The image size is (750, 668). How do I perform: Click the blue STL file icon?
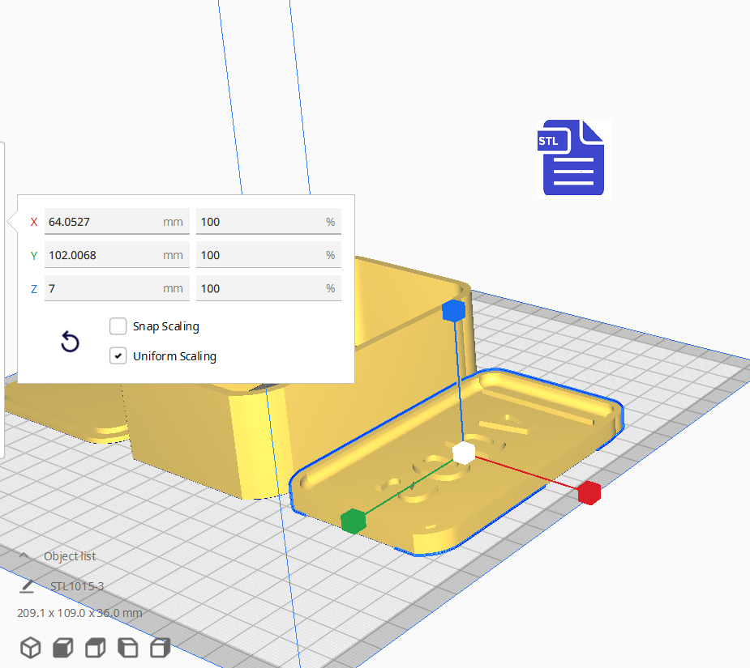tap(572, 159)
